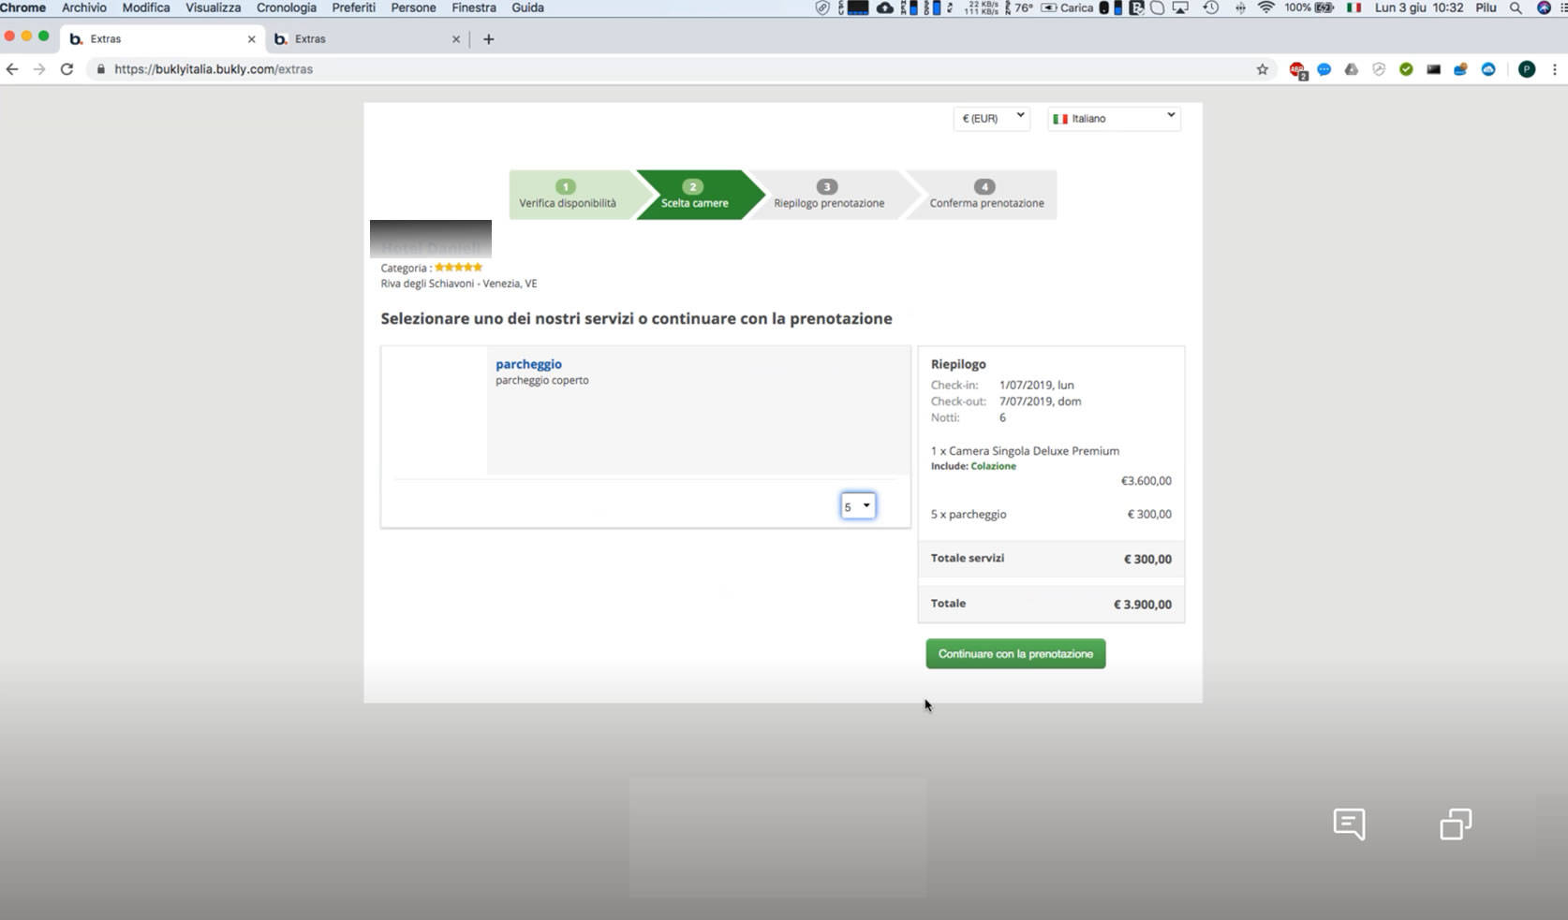The width and height of the screenshot is (1568, 920).
Task: Click the site lock icon in address bar
Action: [100, 69]
